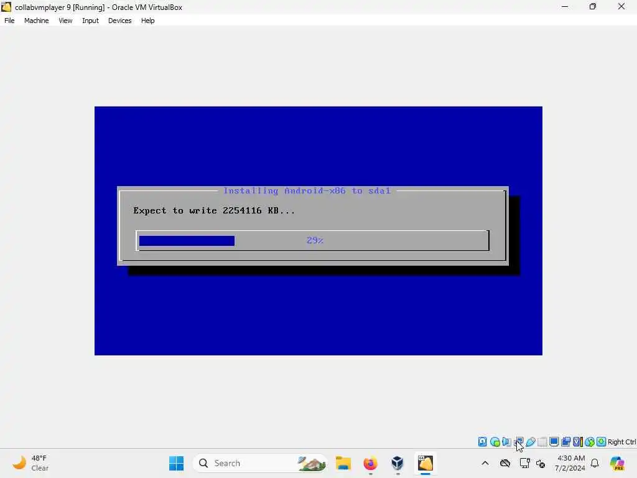This screenshot has width=637, height=478.
Task: Click the muted volume tray icon
Action: pos(541,463)
